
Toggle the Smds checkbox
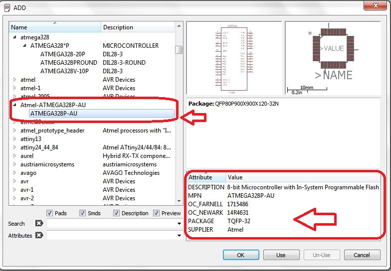coord(82,213)
